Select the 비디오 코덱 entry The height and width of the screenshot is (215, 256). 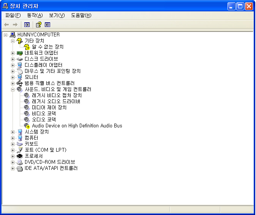click(x=44, y=114)
